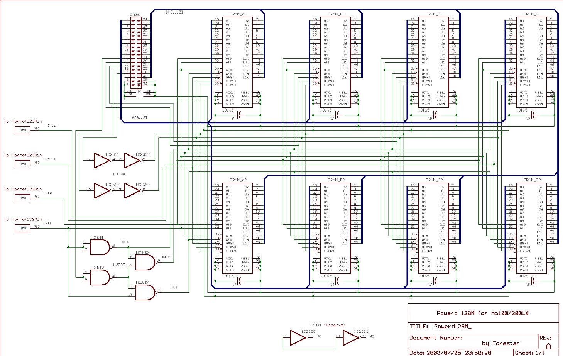563x356 pixels.
Task: Click the DRAM_A1 chip body
Action: click(238, 62)
